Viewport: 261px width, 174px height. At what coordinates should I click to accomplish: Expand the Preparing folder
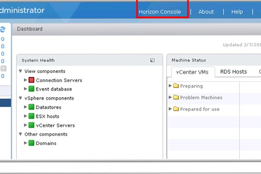tap(170, 86)
